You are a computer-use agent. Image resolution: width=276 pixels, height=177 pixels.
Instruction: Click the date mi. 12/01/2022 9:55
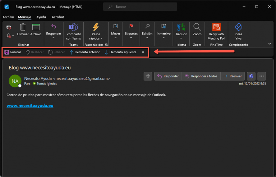[252, 83]
